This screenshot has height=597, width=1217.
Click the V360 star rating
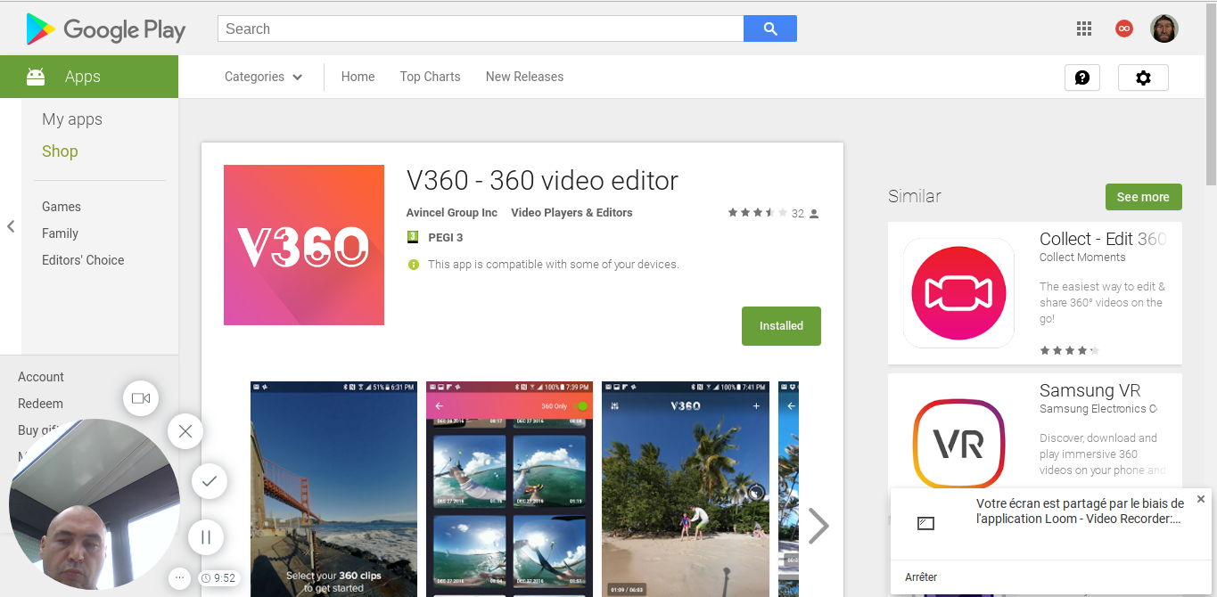click(x=758, y=213)
